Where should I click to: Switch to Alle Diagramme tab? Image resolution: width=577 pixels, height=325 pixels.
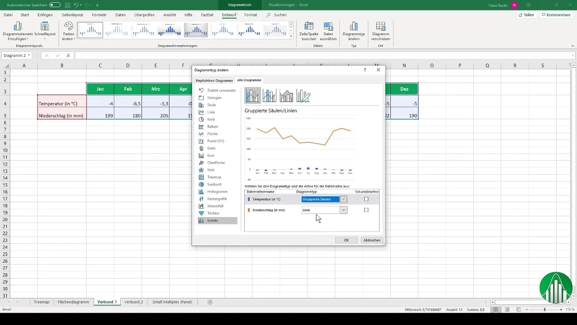(249, 80)
